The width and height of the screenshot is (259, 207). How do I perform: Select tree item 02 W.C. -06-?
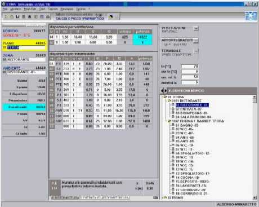point(184,129)
